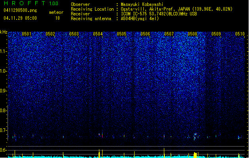Click the timestamp 04.11.29 05:00
This screenshot has width=249, height=158.
(20, 18)
